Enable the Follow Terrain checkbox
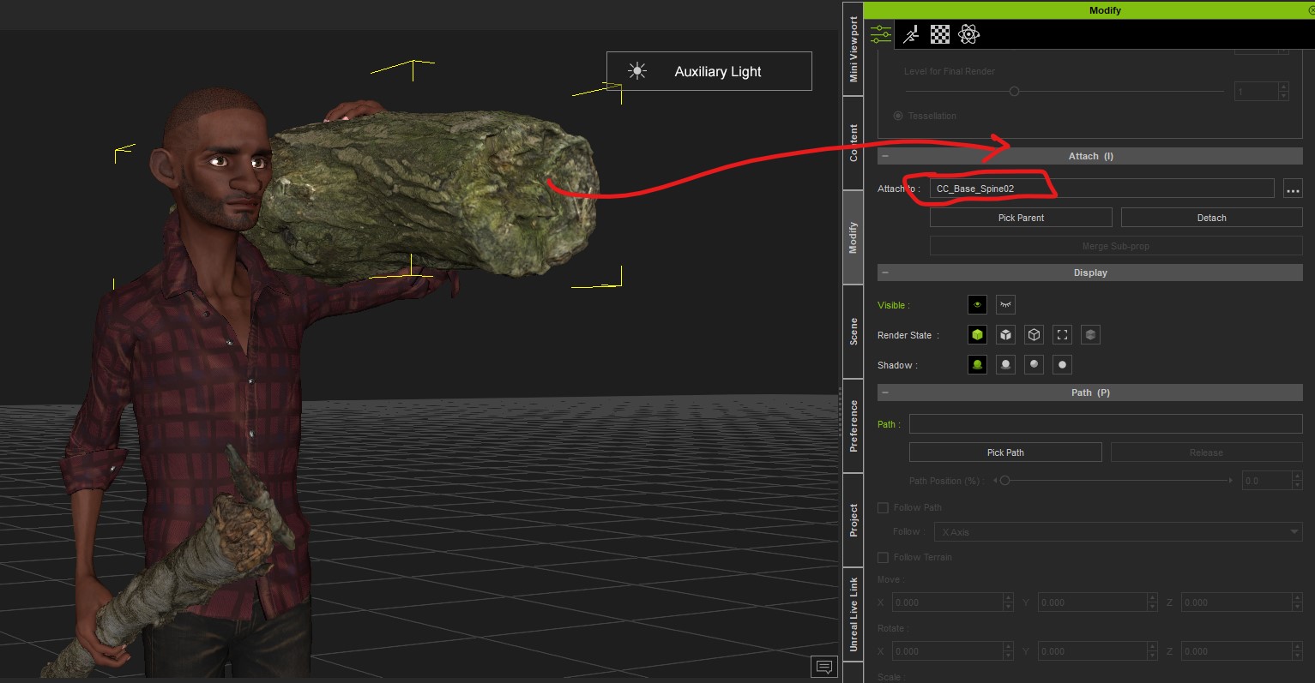Screen dimensions: 1315x683 tap(883, 557)
